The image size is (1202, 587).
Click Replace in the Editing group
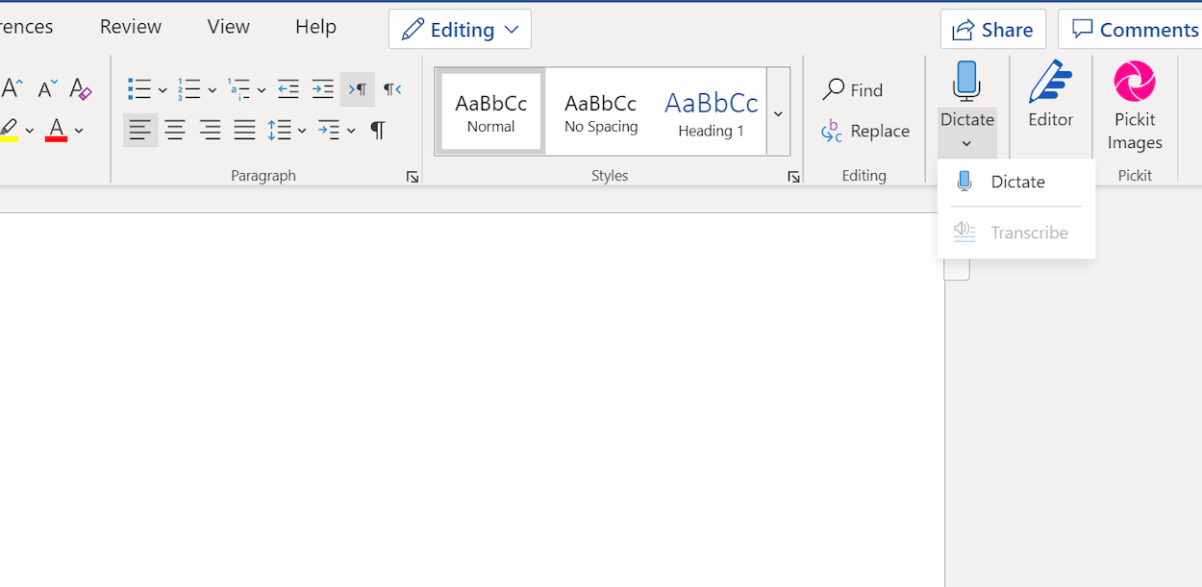click(x=865, y=131)
